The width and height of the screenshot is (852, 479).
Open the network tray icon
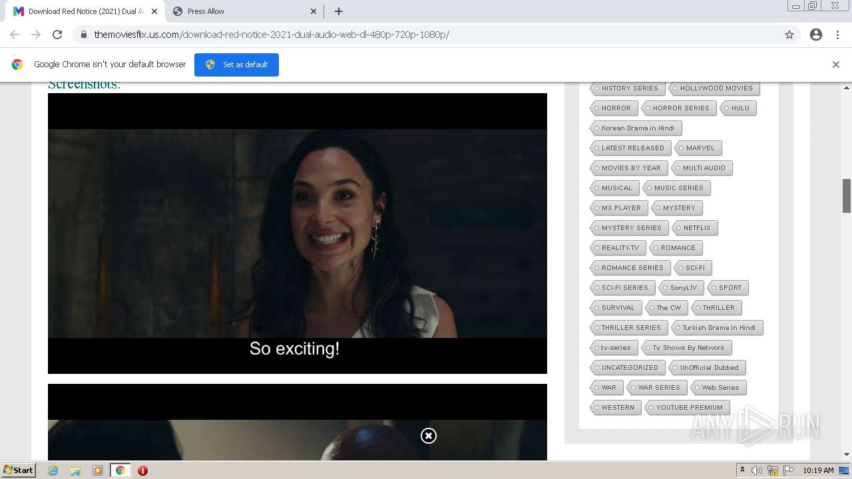click(x=773, y=470)
